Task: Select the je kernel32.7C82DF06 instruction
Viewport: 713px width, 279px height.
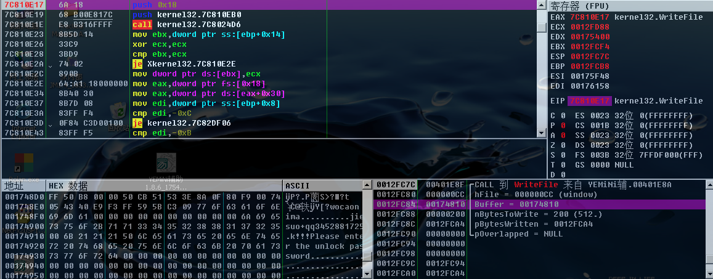Action: pos(187,123)
